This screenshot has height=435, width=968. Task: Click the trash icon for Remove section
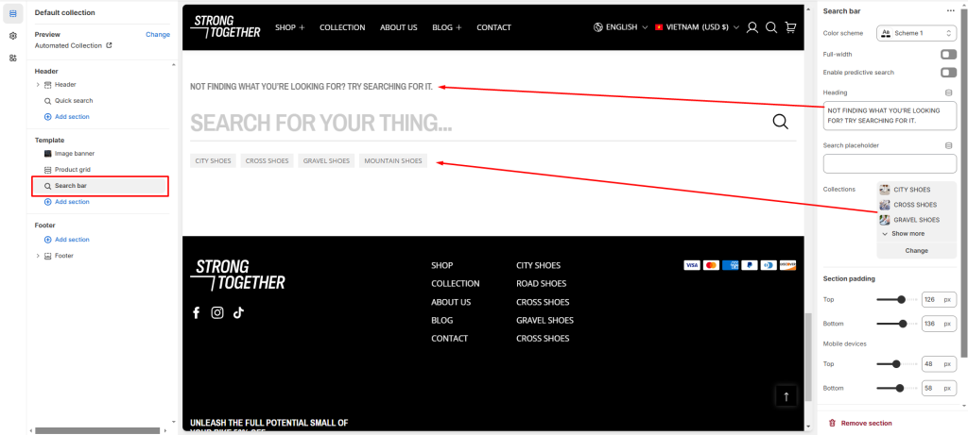(x=832, y=424)
